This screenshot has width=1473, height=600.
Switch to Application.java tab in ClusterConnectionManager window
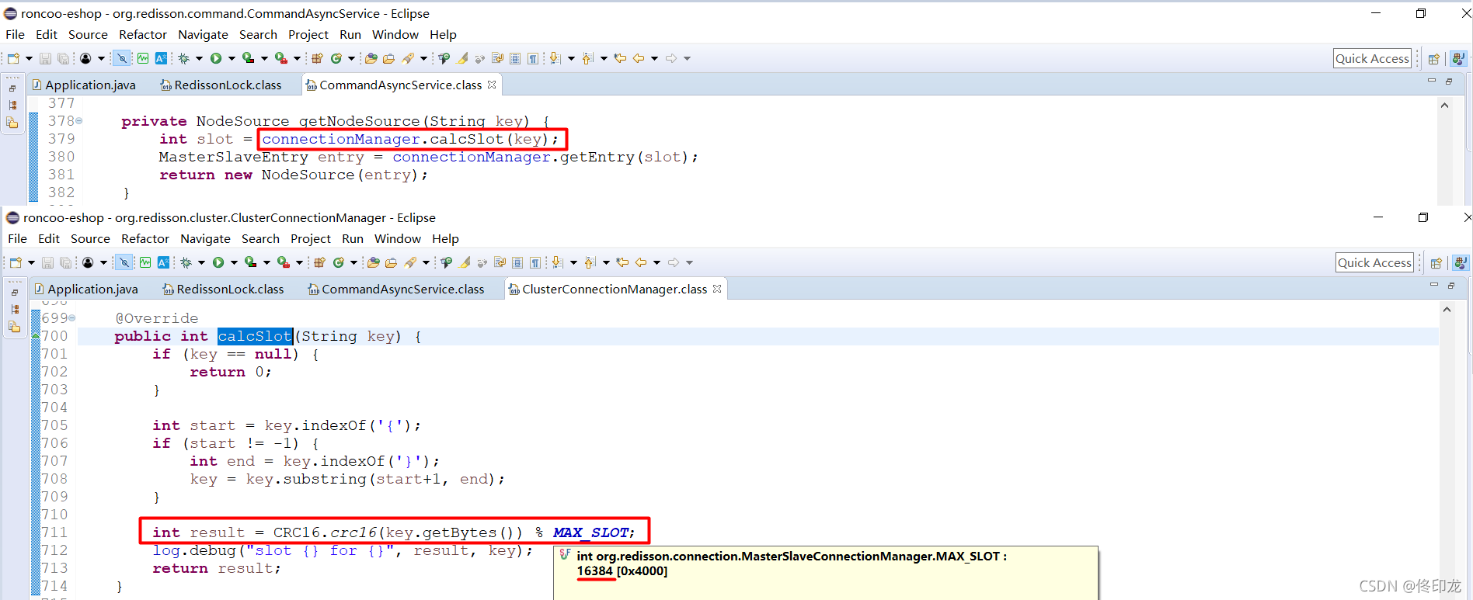[x=86, y=289]
